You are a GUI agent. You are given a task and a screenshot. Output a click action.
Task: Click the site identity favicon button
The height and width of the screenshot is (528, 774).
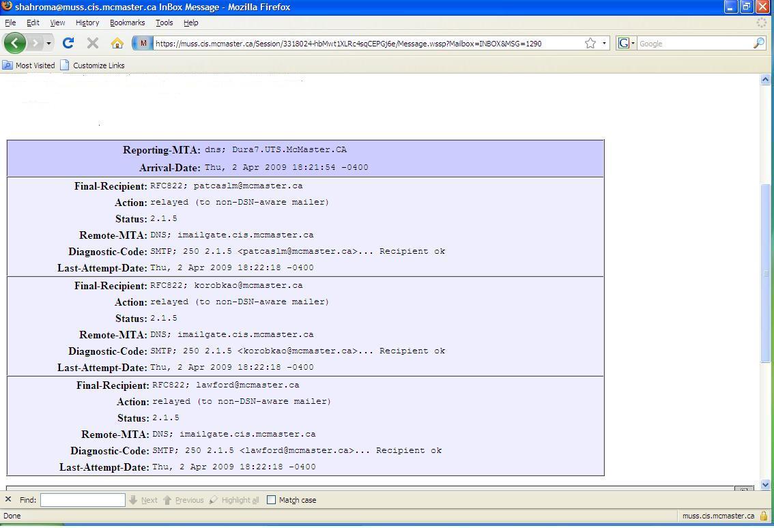(x=142, y=43)
